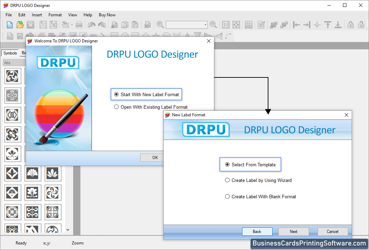Select Start With New Label Format radio
This screenshot has height=250, width=369.
[116, 94]
